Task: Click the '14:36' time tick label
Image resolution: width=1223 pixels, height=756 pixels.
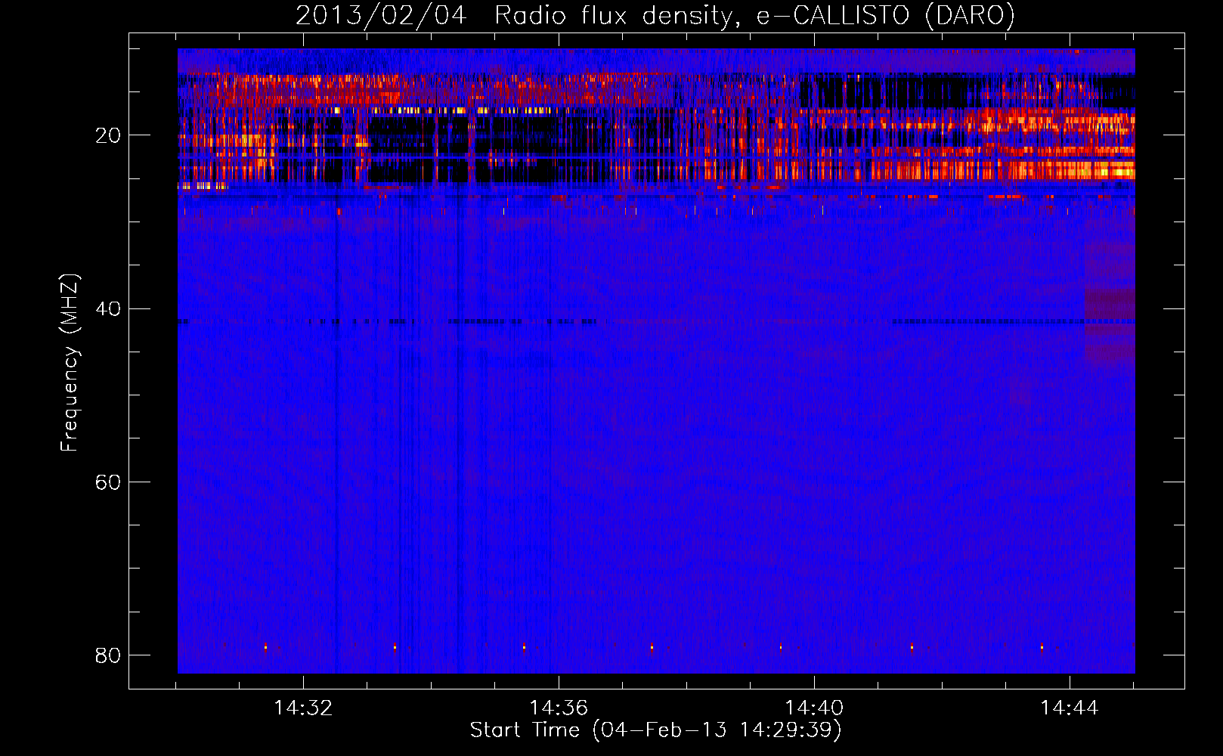Action: point(559,708)
